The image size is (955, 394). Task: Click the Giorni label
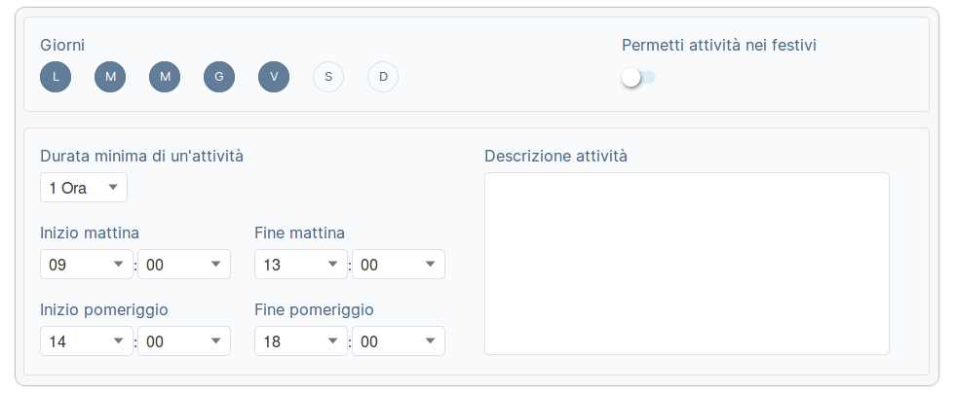pos(62,46)
